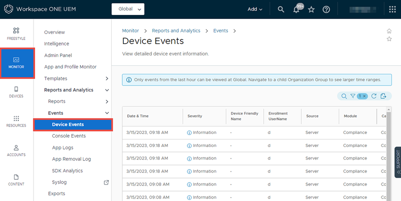Click Syslog external link icon

tap(106, 182)
